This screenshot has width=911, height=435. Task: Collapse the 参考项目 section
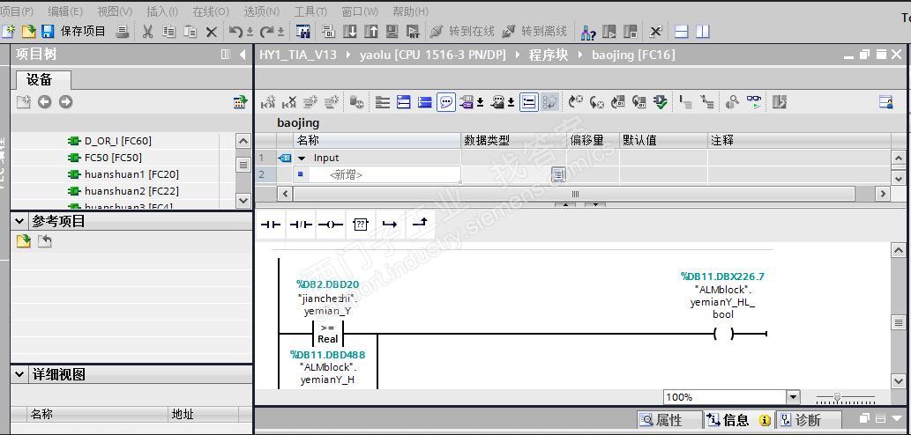point(19,221)
